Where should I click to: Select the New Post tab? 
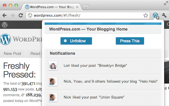tap(13, 54)
